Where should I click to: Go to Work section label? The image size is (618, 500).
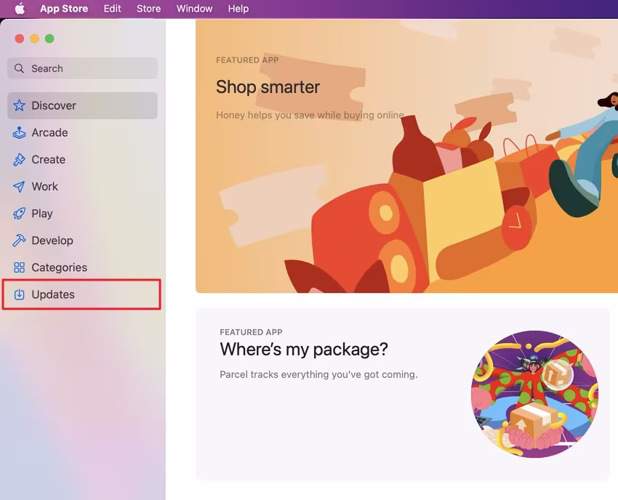tap(44, 186)
